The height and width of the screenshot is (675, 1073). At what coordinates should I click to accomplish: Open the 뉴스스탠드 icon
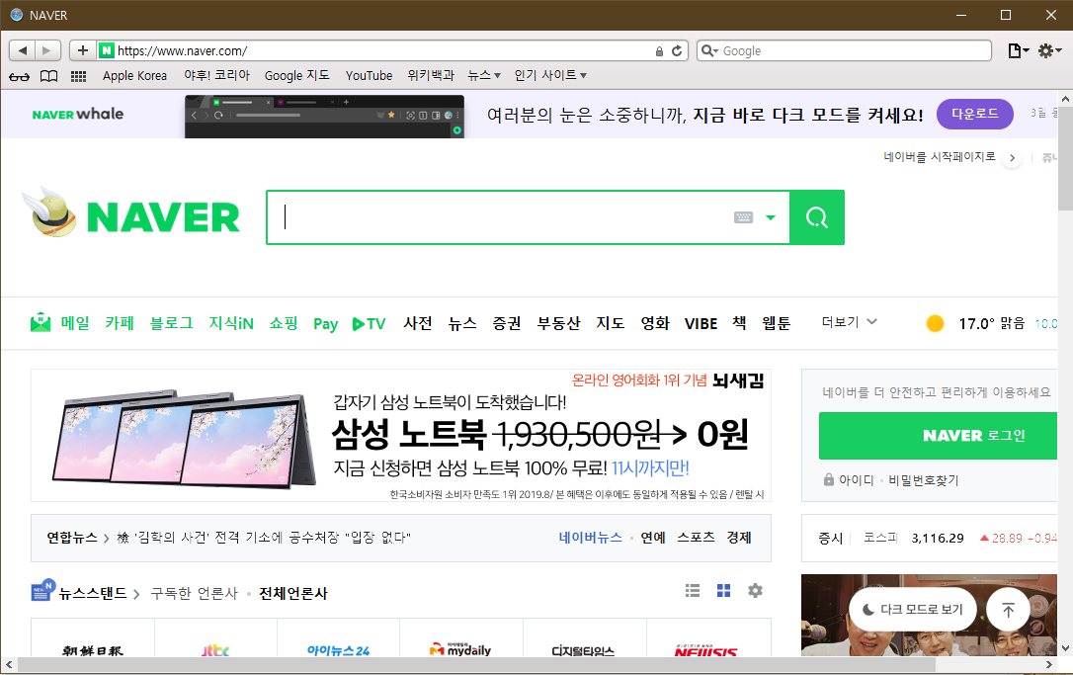[42, 590]
